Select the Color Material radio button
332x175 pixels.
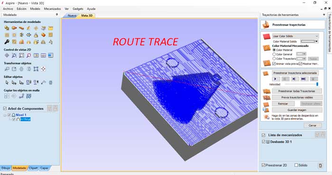(x=274, y=50)
